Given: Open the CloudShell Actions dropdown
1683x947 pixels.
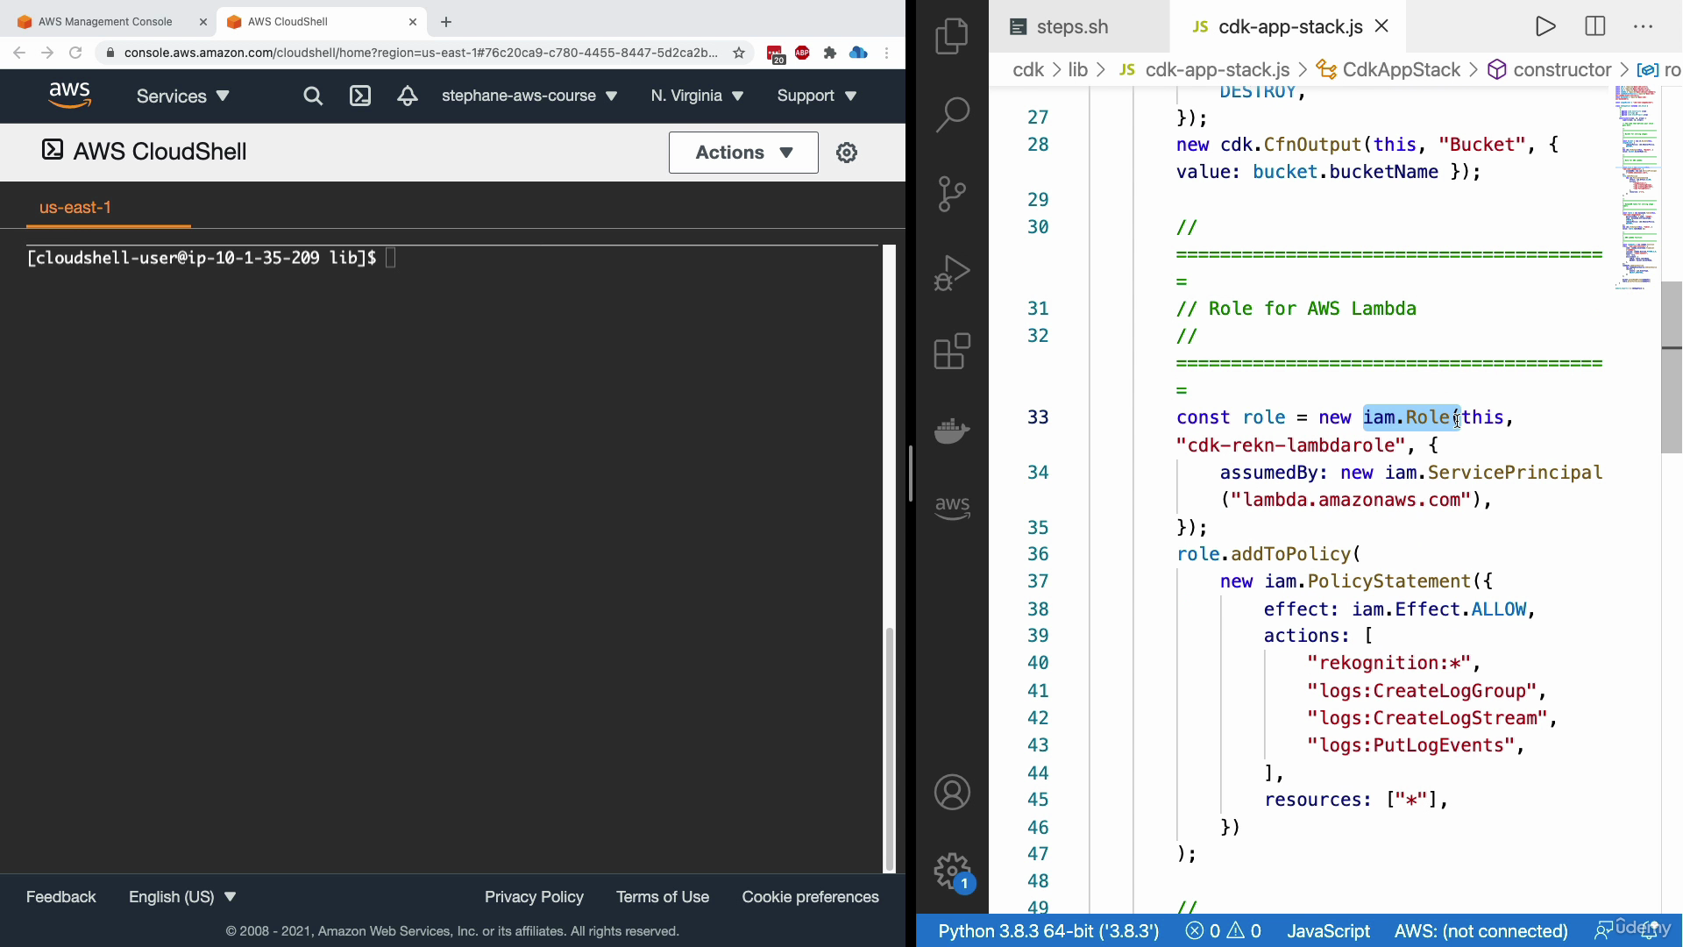Looking at the screenshot, I should (x=743, y=153).
